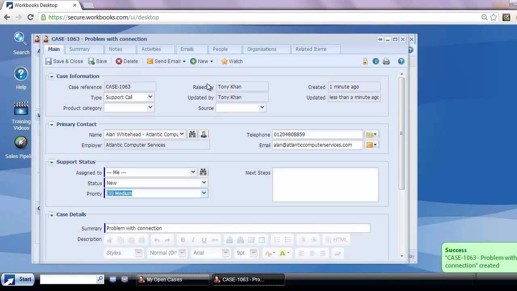
Task: Switch to the Activities tab
Action: 151,49
